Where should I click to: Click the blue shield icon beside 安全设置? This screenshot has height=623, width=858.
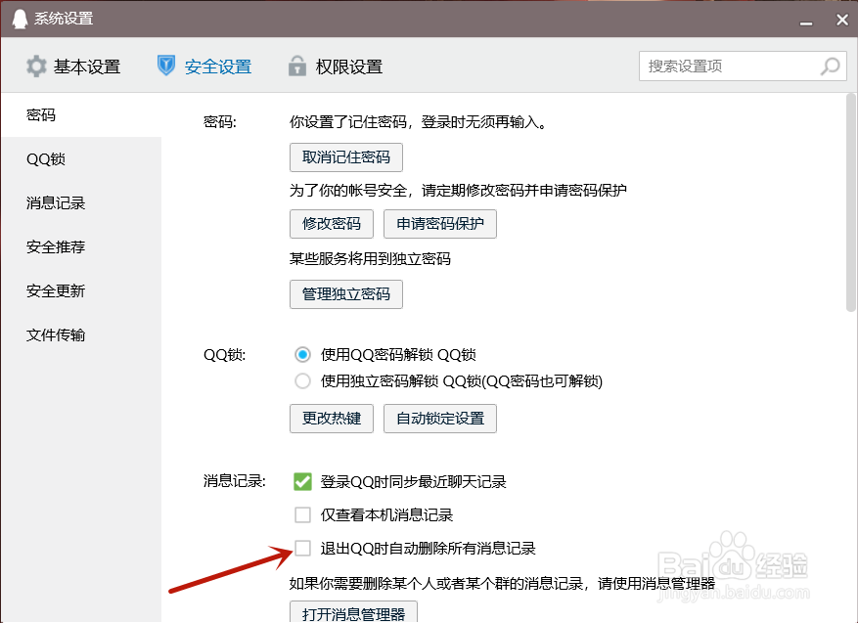[165, 66]
